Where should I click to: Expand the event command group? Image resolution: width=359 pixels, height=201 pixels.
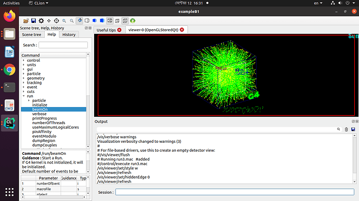23,87
